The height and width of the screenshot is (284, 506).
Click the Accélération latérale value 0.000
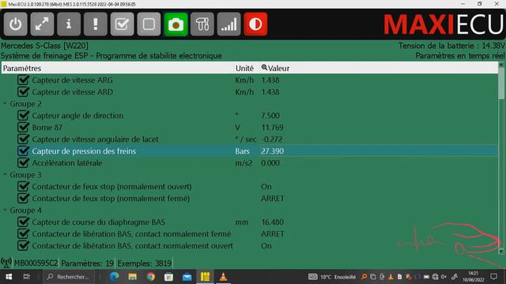[270, 163]
